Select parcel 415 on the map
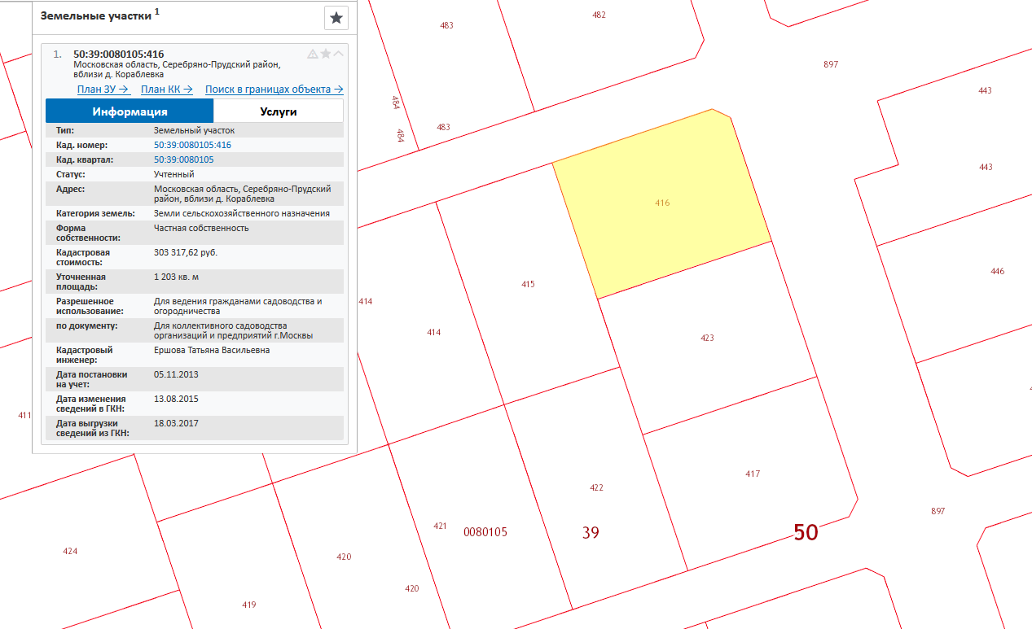1032x629 pixels. [x=528, y=284]
